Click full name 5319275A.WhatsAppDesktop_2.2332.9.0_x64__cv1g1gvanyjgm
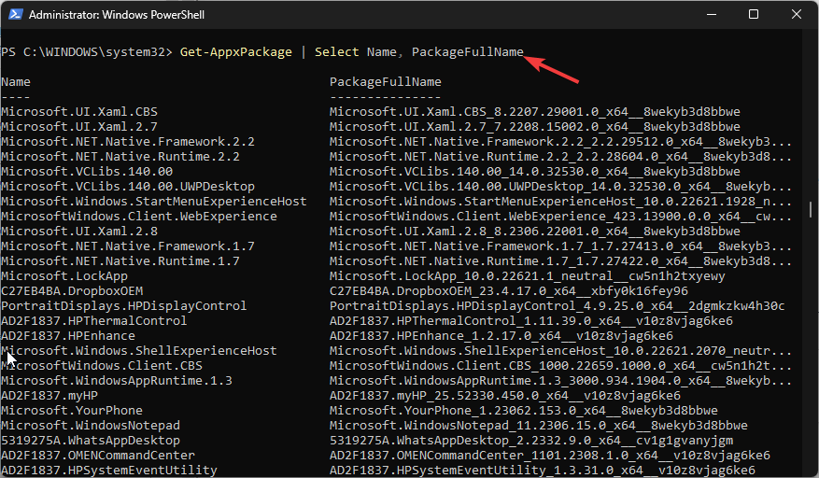The width and height of the screenshot is (819, 478). 531,441
